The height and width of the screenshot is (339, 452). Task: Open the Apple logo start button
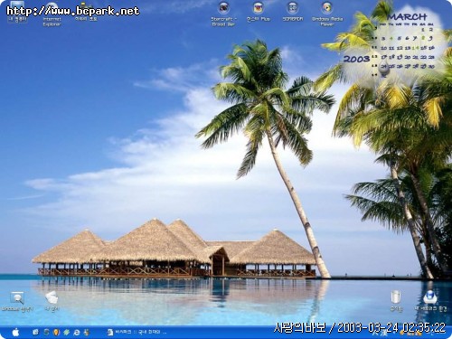tap(15, 332)
